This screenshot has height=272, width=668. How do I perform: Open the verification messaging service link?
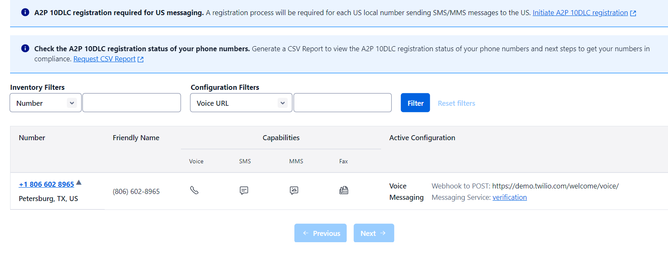pos(509,197)
